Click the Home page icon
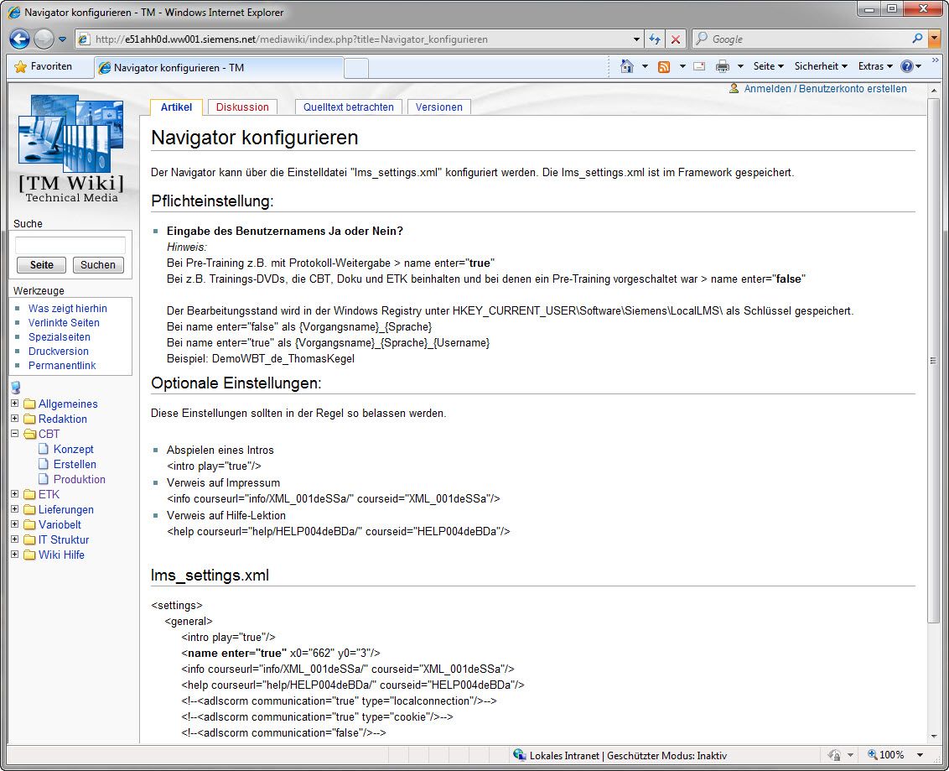Viewport: 949px width, 771px height. coord(626,66)
